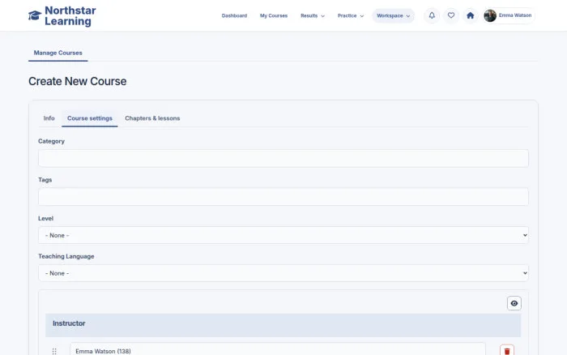
Task: Focus the Category input field
Action: pos(283,159)
